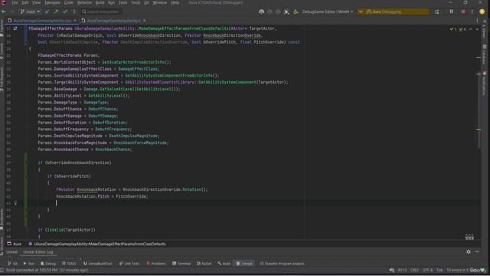
Task: Open the Window menu
Action: coord(160,2)
